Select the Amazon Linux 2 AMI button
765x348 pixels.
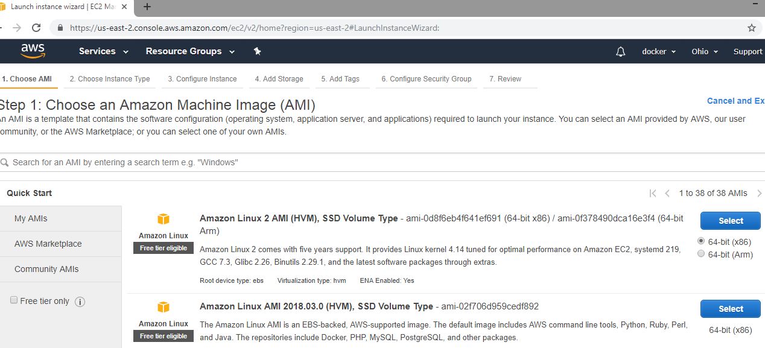pos(730,221)
